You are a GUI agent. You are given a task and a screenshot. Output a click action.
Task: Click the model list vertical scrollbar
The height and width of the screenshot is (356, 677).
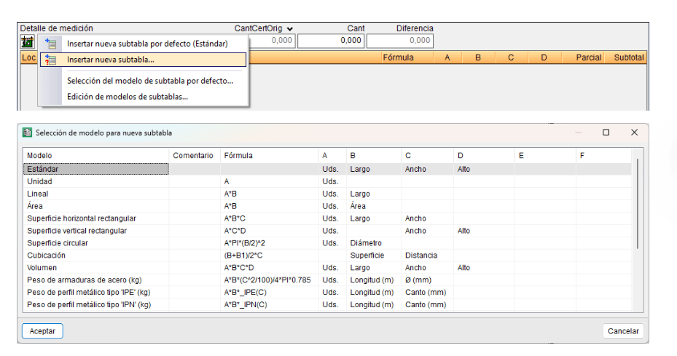pos(638,203)
